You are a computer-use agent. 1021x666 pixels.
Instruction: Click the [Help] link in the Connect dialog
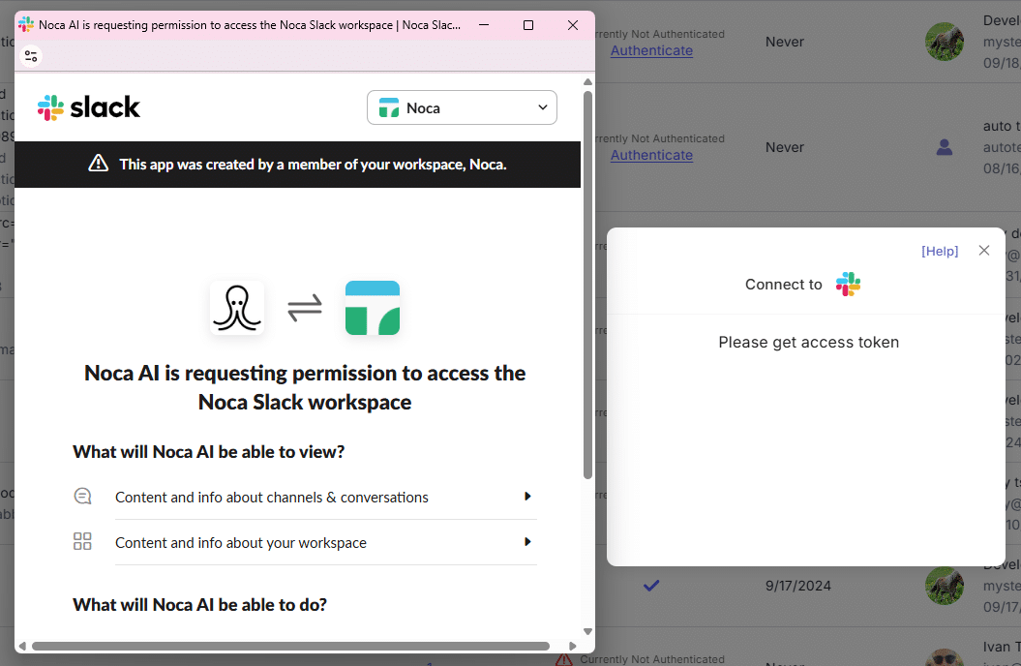pos(940,252)
